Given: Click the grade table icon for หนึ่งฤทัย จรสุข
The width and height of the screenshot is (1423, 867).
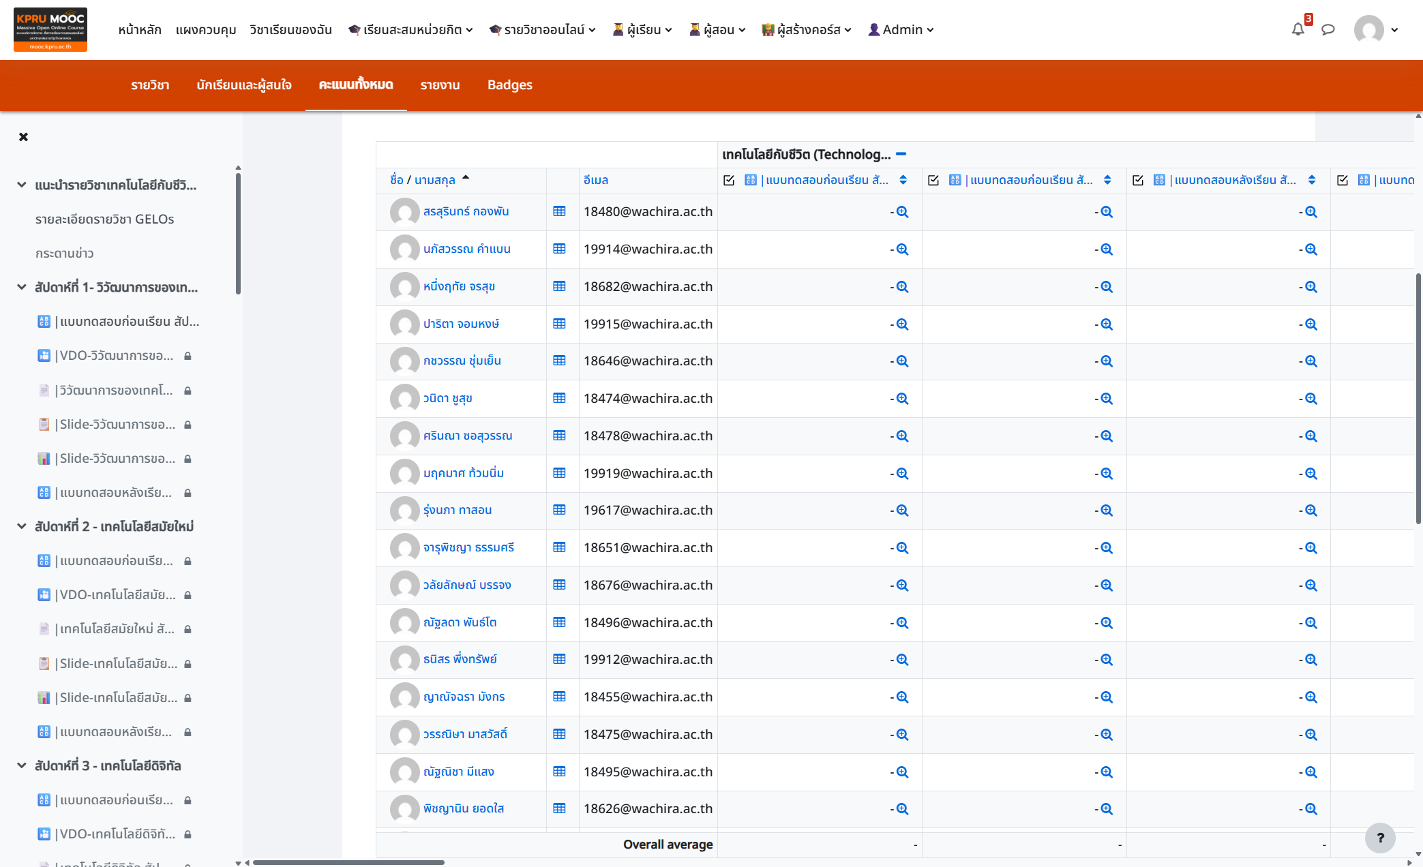Looking at the screenshot, I should click(x=559, y=286).
